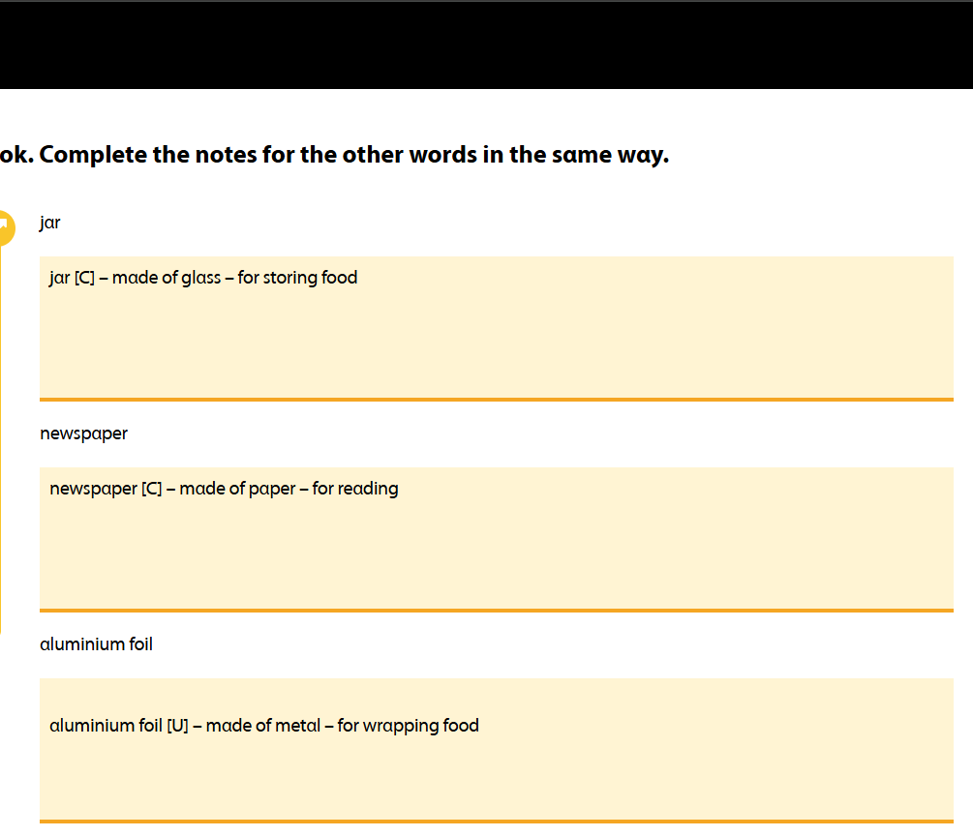Click the black header bar
Viewport: 973px width, 837px height.
(x=486, y=46)
